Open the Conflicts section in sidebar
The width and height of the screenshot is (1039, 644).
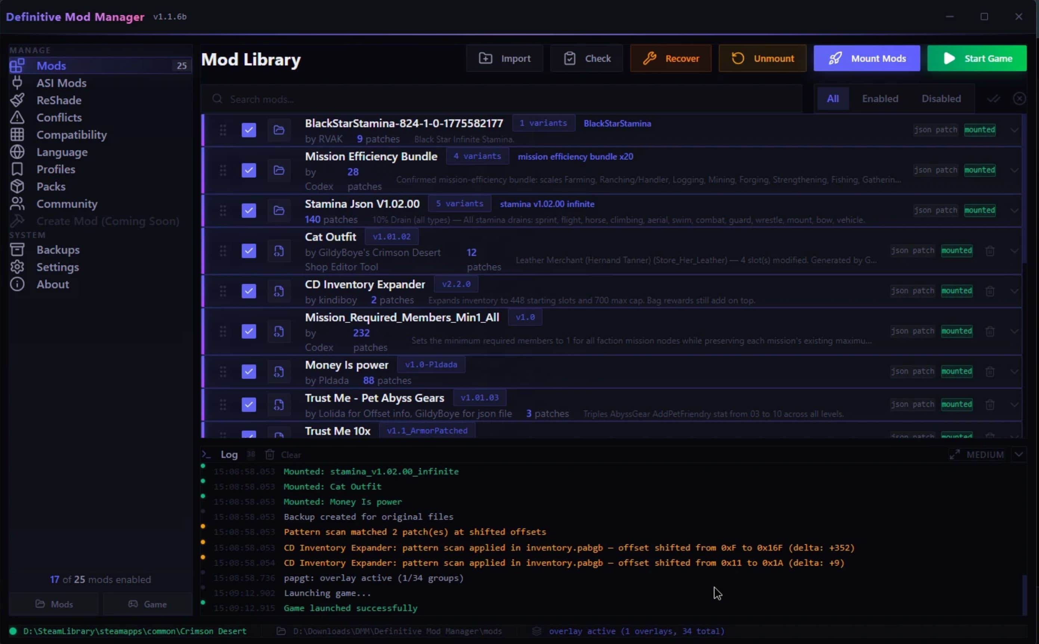pos(59,118)
